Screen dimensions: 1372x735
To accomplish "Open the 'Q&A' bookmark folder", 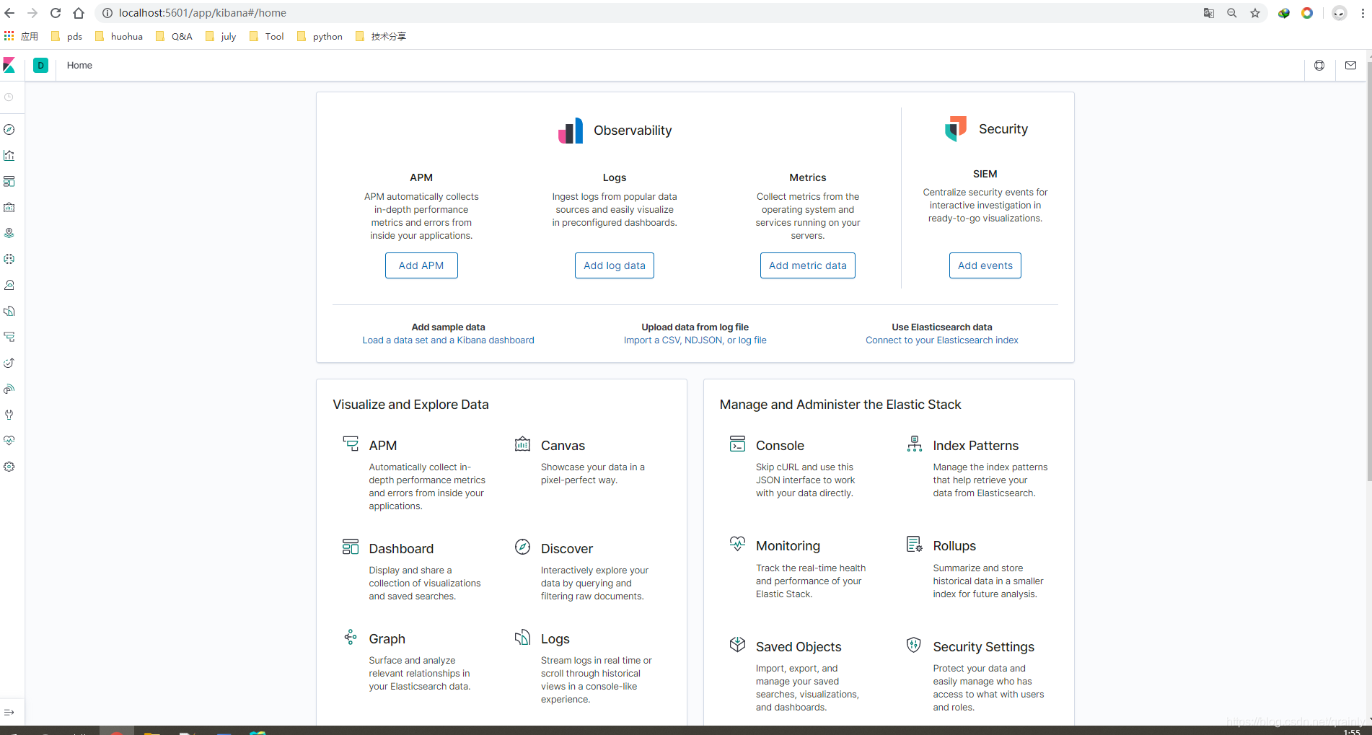I will pos(174,37).
